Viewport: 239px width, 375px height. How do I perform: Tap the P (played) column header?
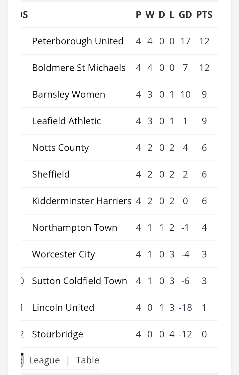coord(138,15)
